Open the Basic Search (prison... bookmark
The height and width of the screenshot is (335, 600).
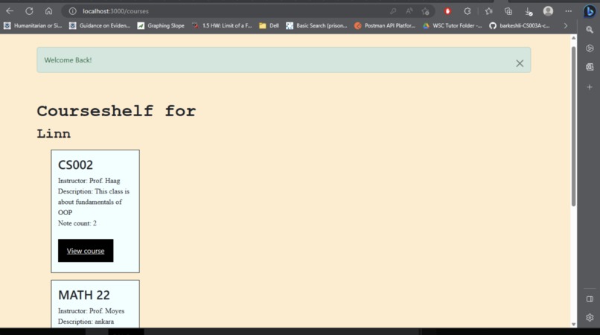[316, 25]
